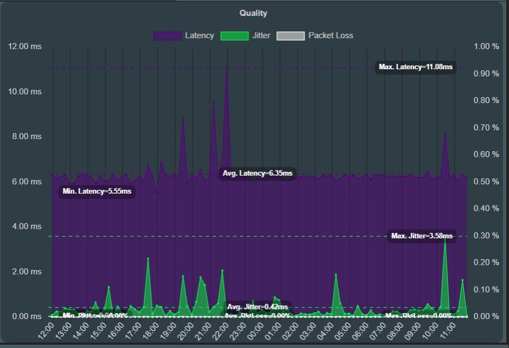The height and width of the screenshot is (348, 509).
Task: Select the highest latency peak near 22:00
Action: click(227, 67)
